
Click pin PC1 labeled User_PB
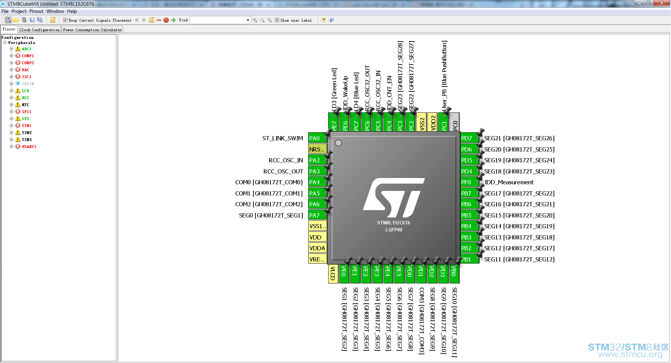pyautogui.click(x=444, y=122)
